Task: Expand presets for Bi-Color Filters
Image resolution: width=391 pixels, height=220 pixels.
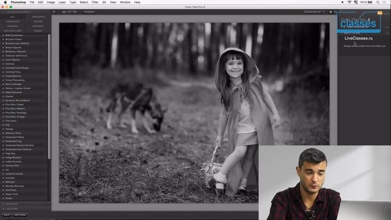Action: pos(3,39)
